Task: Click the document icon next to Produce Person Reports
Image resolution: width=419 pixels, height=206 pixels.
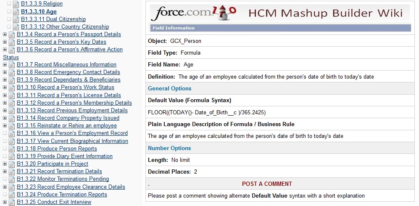Action: 11,149
